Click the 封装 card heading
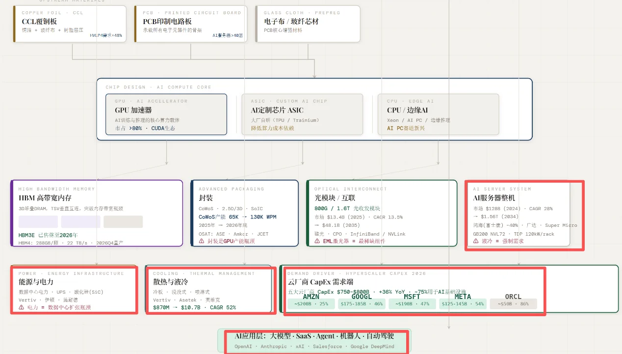The height and width of the screenshot is (354, 622). [206, 198]
